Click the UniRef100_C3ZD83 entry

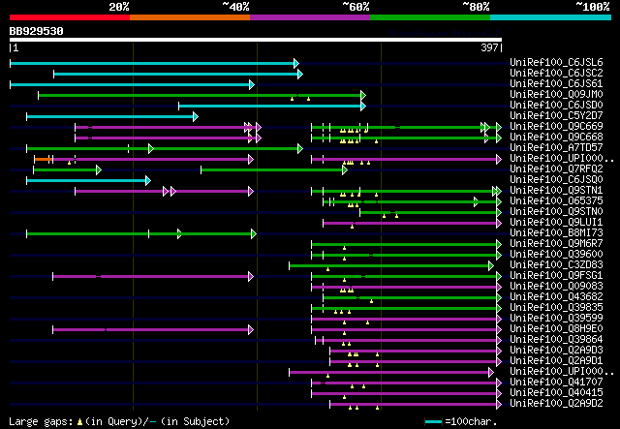556,265
